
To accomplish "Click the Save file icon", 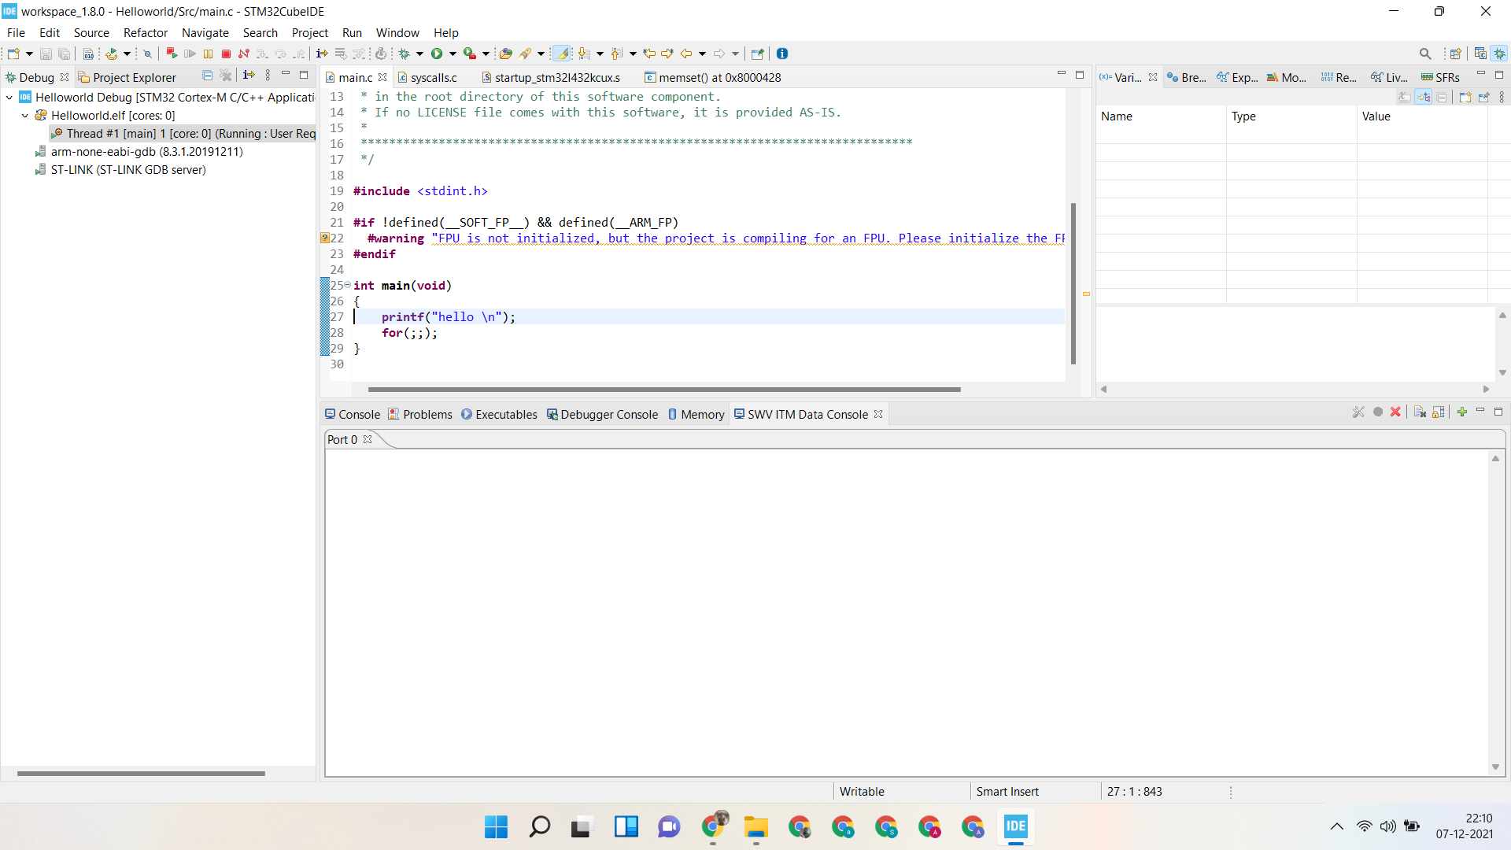I will 46,54.
